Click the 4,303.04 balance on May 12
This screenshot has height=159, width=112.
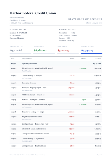coord(98,95)
